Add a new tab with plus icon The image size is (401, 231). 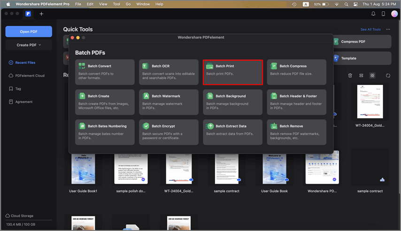tap(41, 14)
